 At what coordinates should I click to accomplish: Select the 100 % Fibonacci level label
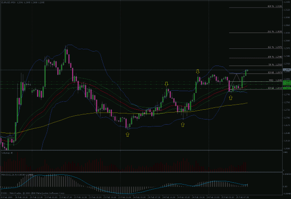[275, 57]
